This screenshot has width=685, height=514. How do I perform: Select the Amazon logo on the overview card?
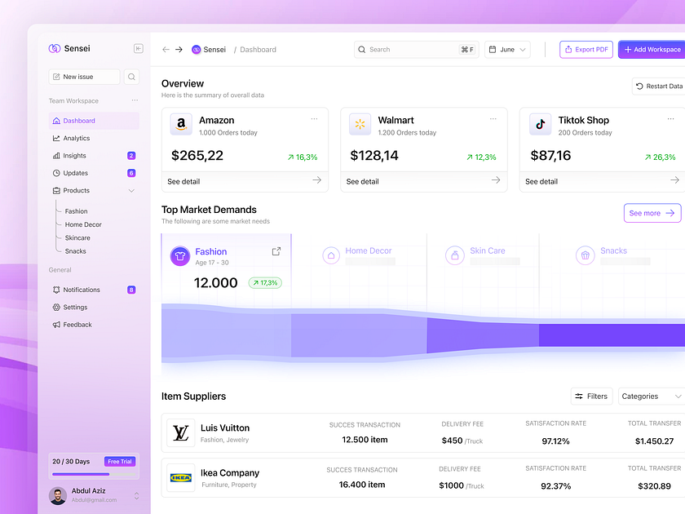click(180, 125)
